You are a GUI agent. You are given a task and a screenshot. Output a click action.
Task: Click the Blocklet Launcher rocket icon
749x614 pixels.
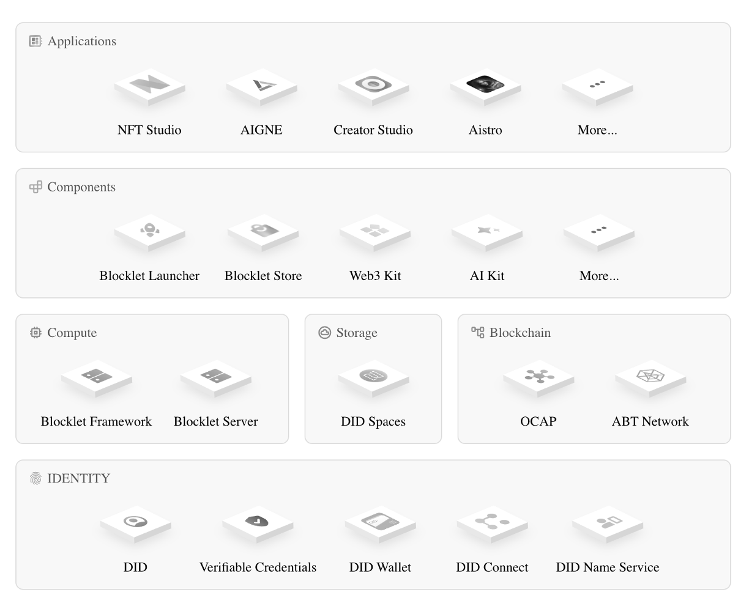149,231
